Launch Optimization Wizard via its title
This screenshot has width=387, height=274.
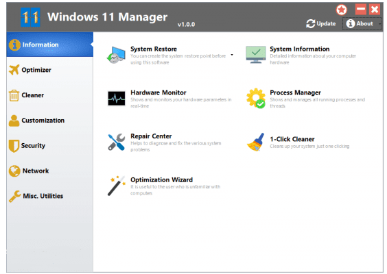click(x=161, y=180)
